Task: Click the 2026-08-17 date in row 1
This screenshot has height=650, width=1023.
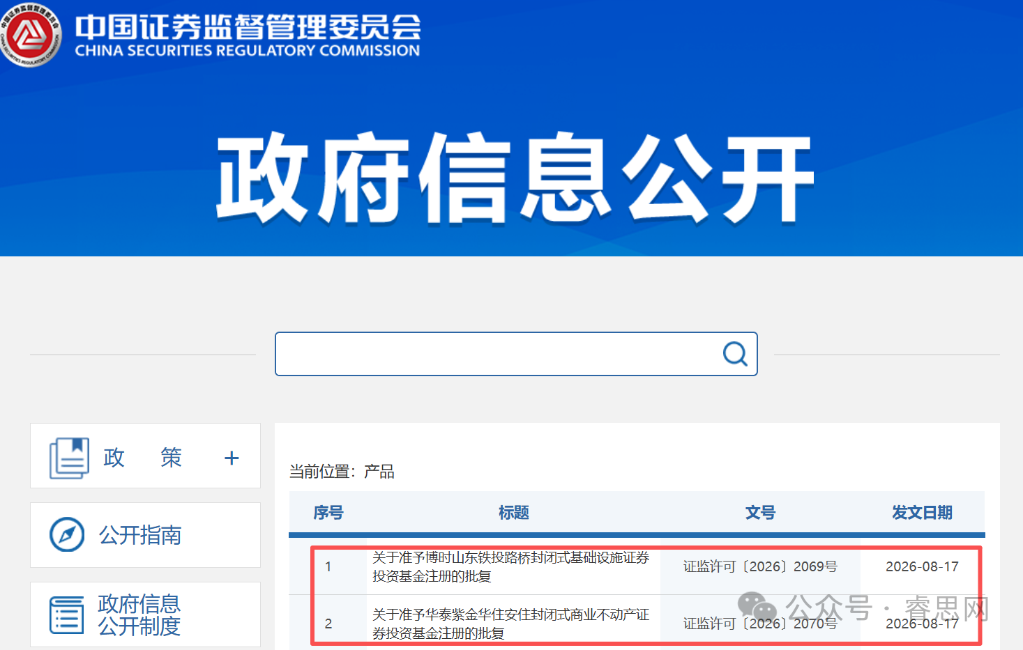Action: [922, 566]
